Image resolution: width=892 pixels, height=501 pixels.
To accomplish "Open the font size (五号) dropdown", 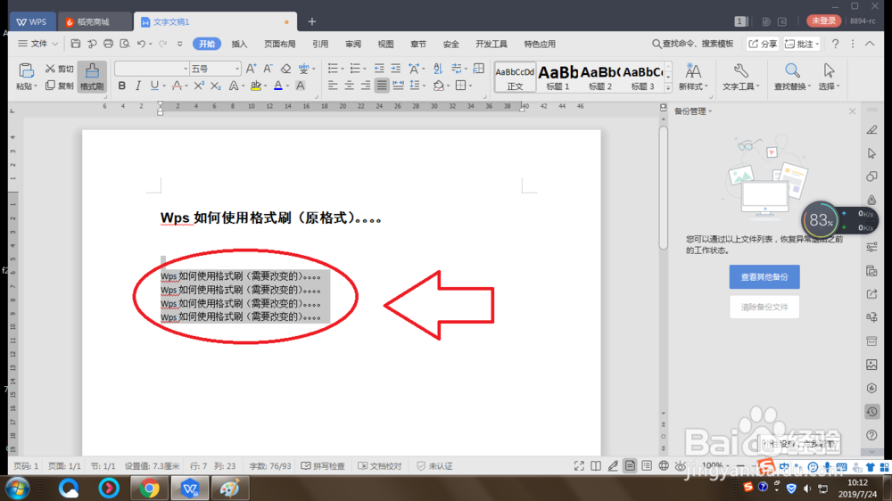I will (237, 69).
